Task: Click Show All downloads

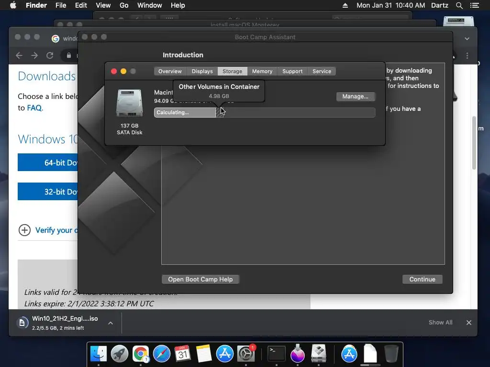Action: (440, 323)
